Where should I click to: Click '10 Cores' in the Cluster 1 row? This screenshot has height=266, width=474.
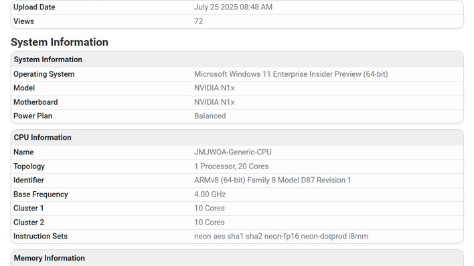[209, 208]
